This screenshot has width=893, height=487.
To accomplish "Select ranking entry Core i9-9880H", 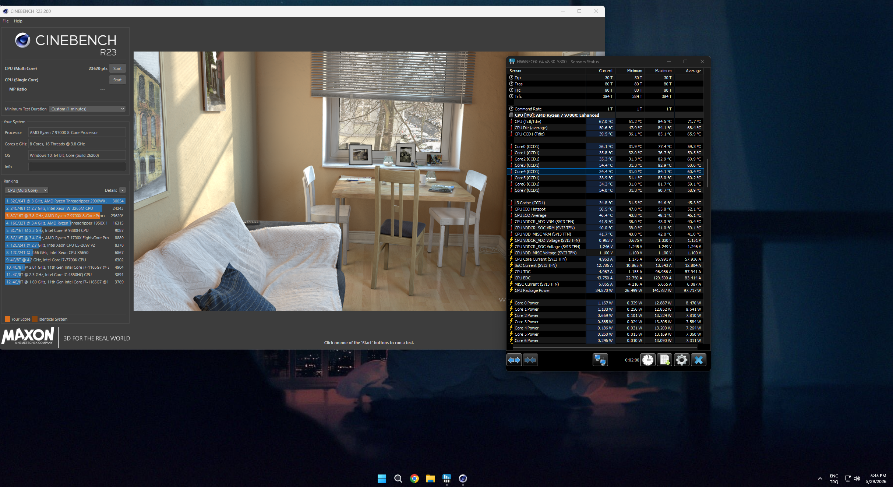I will 65,230.
